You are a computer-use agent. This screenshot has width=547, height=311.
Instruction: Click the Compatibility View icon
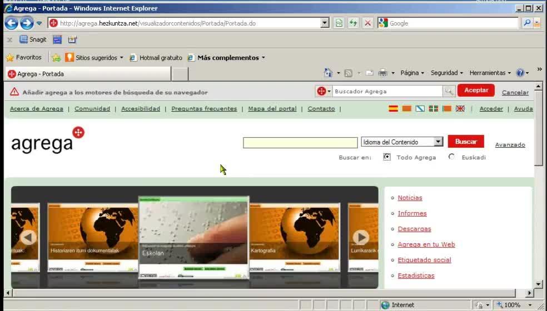click(339, 23)
